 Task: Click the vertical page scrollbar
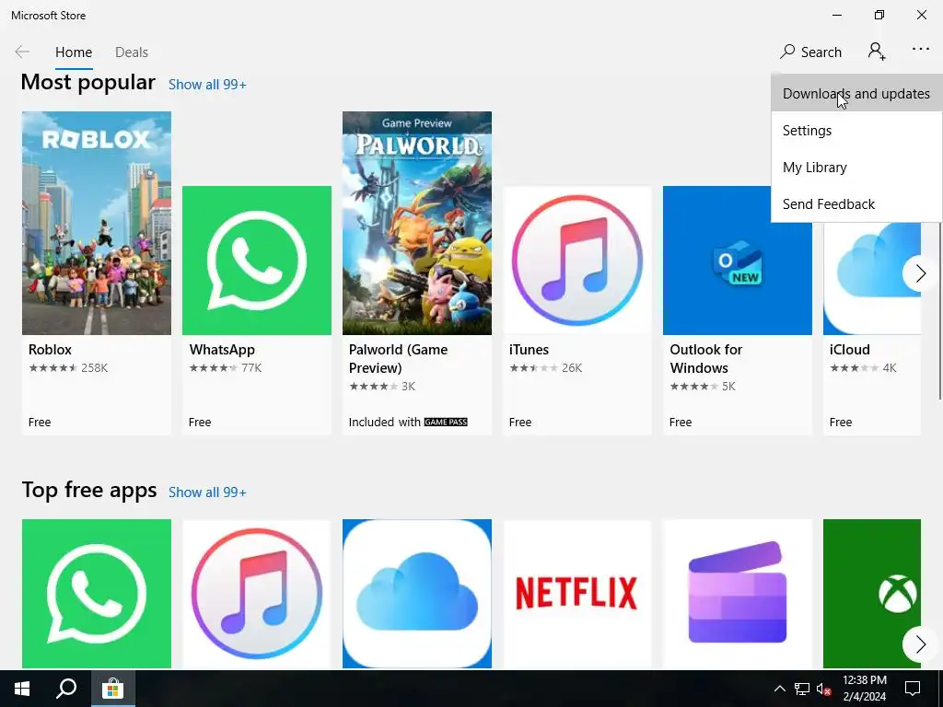[x=940, y=309]
